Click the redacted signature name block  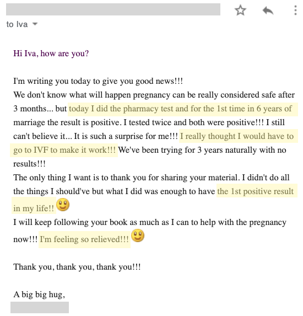click(x=40, y=307)
